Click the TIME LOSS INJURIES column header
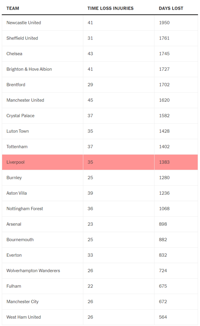Viewport: 200px width, 326px height. click(110, 8)
